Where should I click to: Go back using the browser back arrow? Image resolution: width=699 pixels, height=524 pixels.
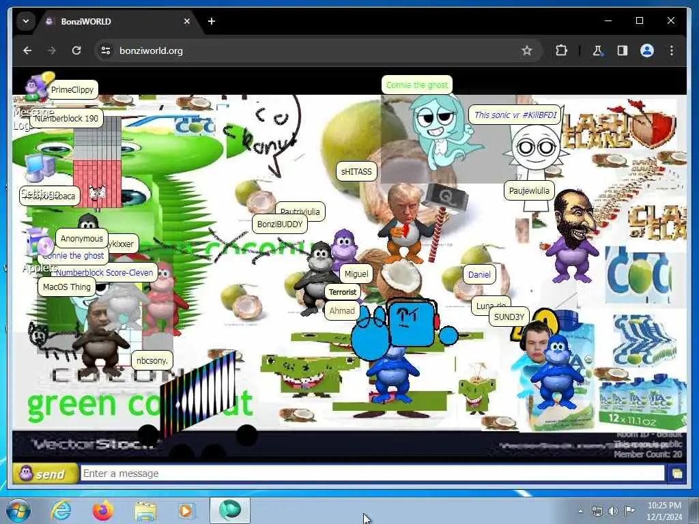click(x=27, y=50)
